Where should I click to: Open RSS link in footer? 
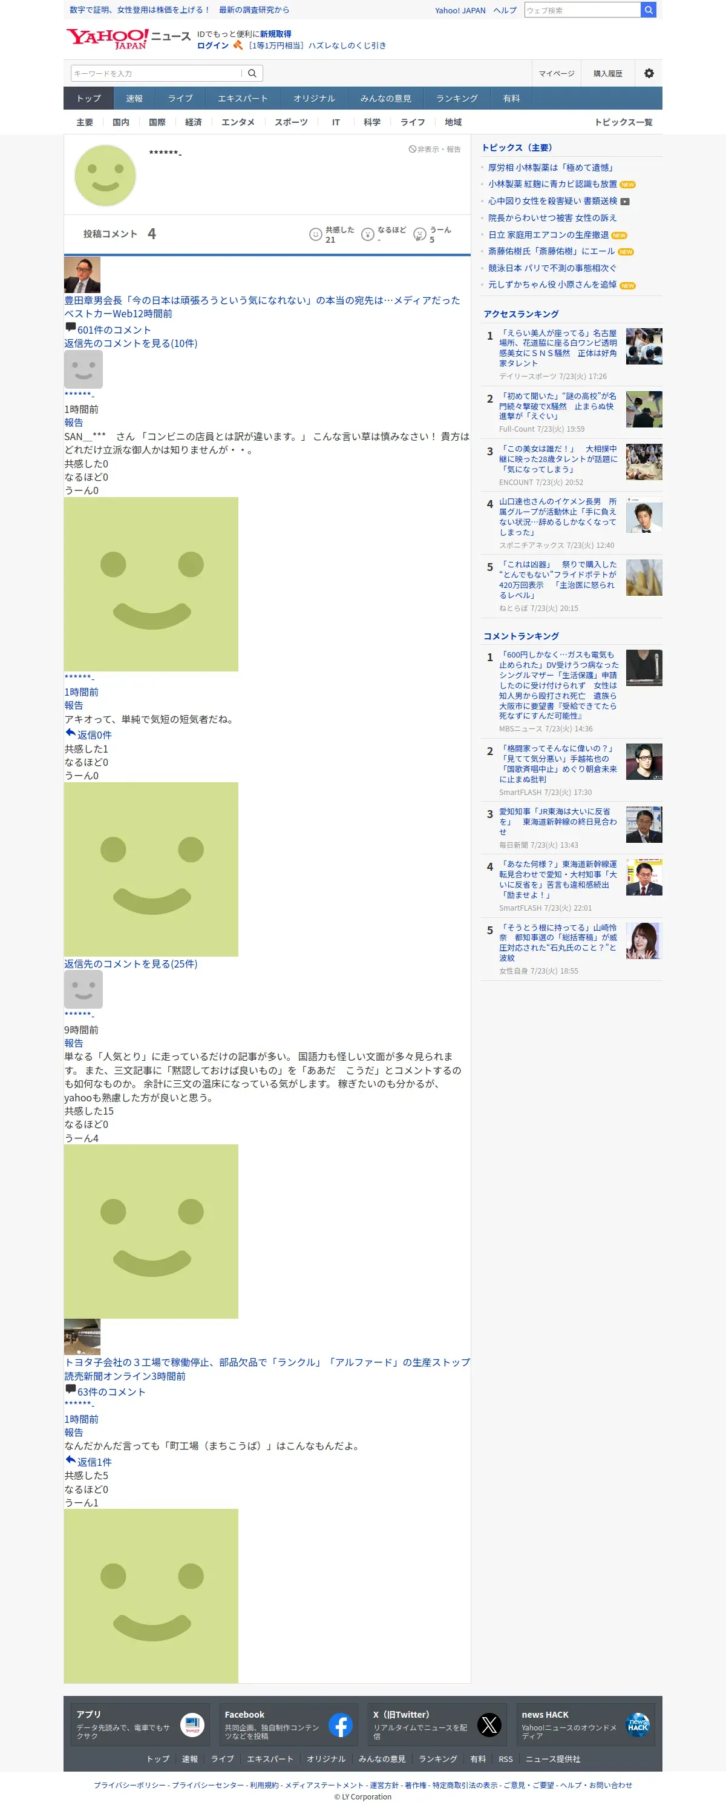(505, 1759)
